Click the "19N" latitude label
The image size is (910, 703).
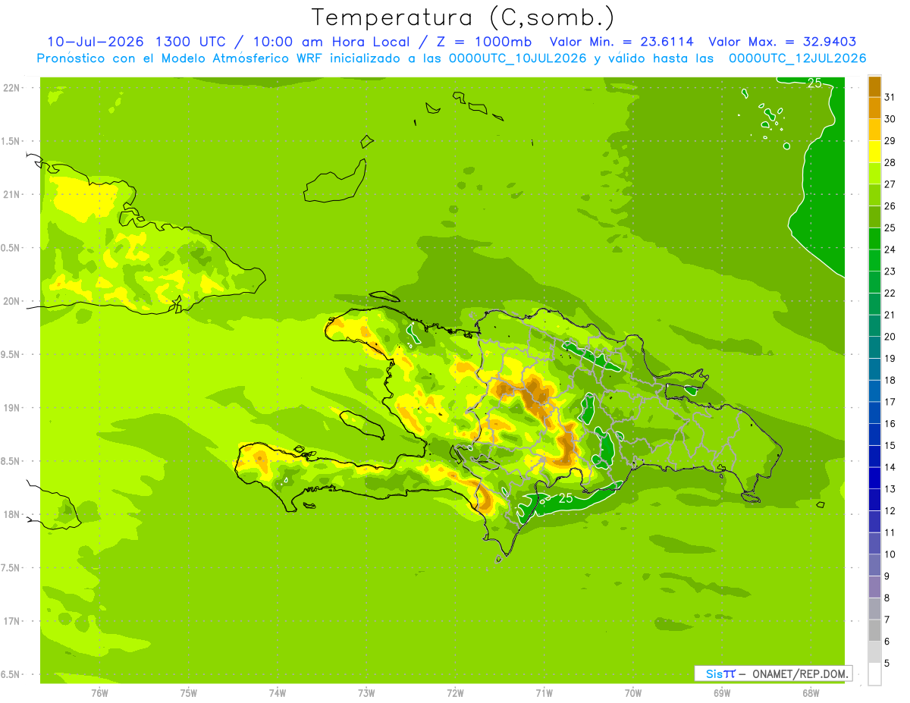(13, 407)
